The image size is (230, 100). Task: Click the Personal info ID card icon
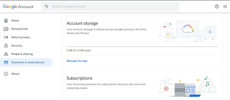6,29
